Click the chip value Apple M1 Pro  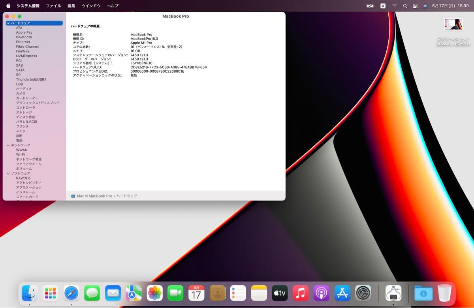141,43
